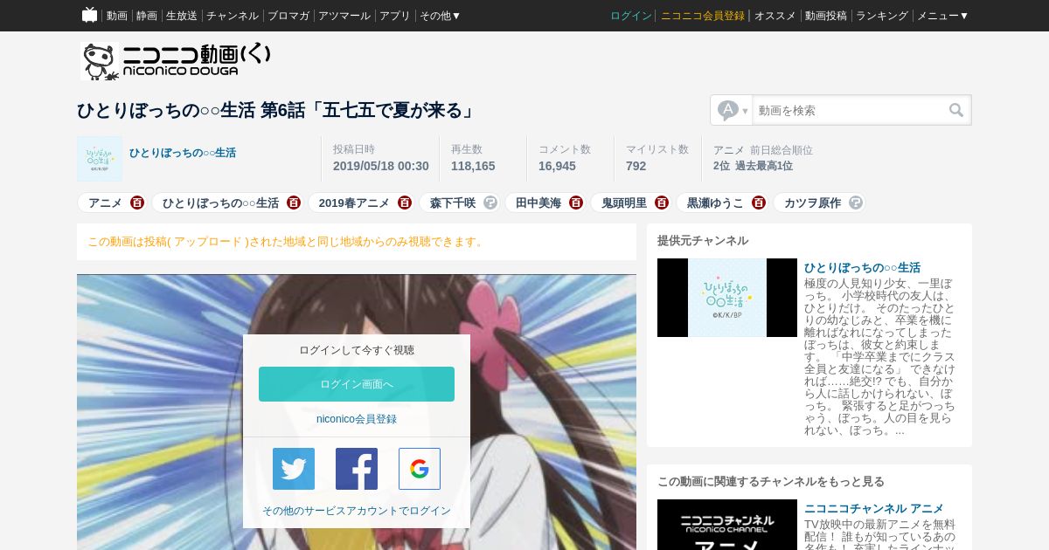The width and height of the screenshot is (1049, 550).
Task: Click the 森下千咲 tag
Action: pyautogui.click(x=453, y=203)
